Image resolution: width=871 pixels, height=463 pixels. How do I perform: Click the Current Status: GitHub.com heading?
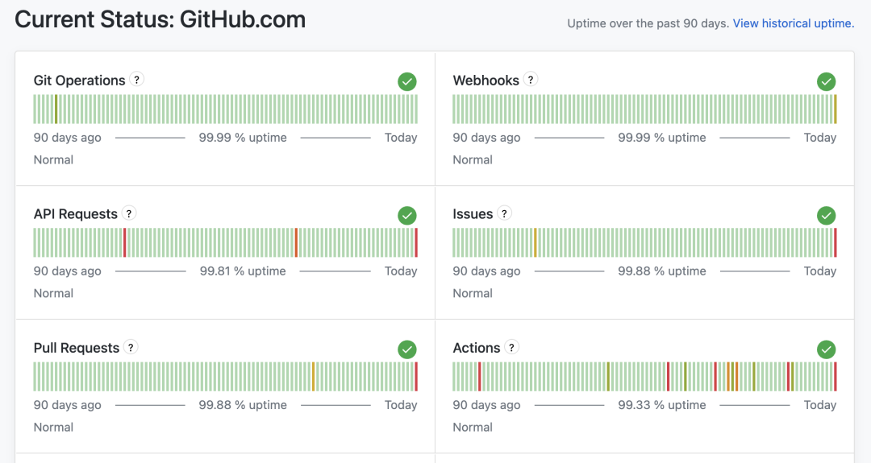(x=160, y=19)
